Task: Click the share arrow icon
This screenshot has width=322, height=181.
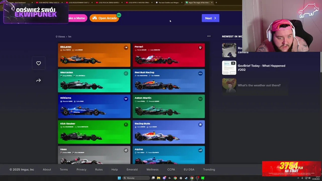Action: click(x=38, y=80)
